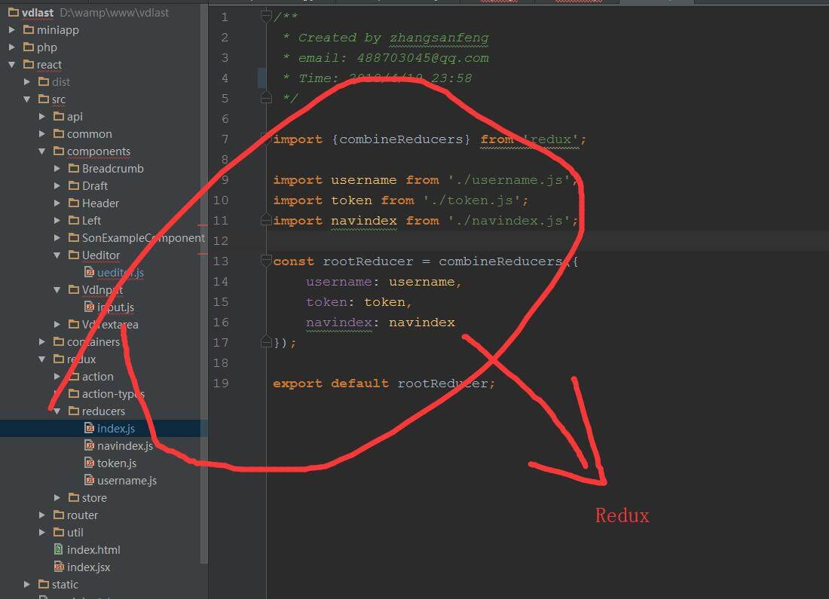
Task: Click the index.html file icon
Action: 59,550
